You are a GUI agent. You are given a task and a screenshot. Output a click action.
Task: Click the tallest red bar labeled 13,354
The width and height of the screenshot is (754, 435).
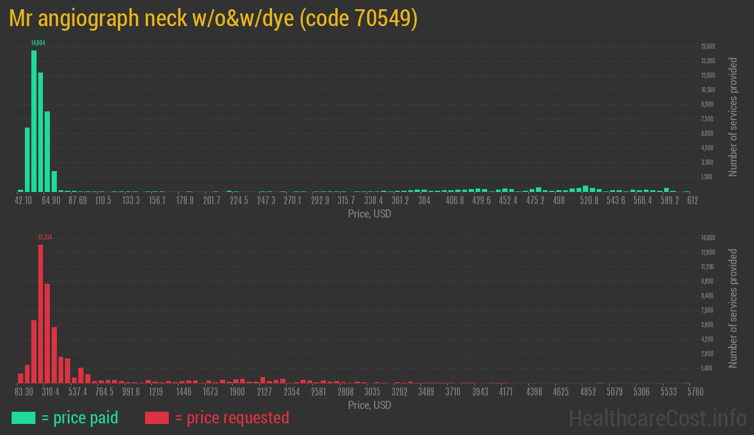point(41,313)
